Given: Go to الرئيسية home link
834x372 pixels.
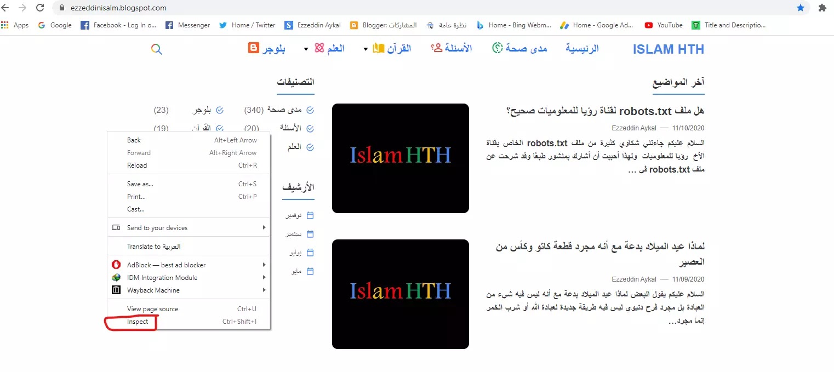Looking at the screenshot, I should 582,48.
